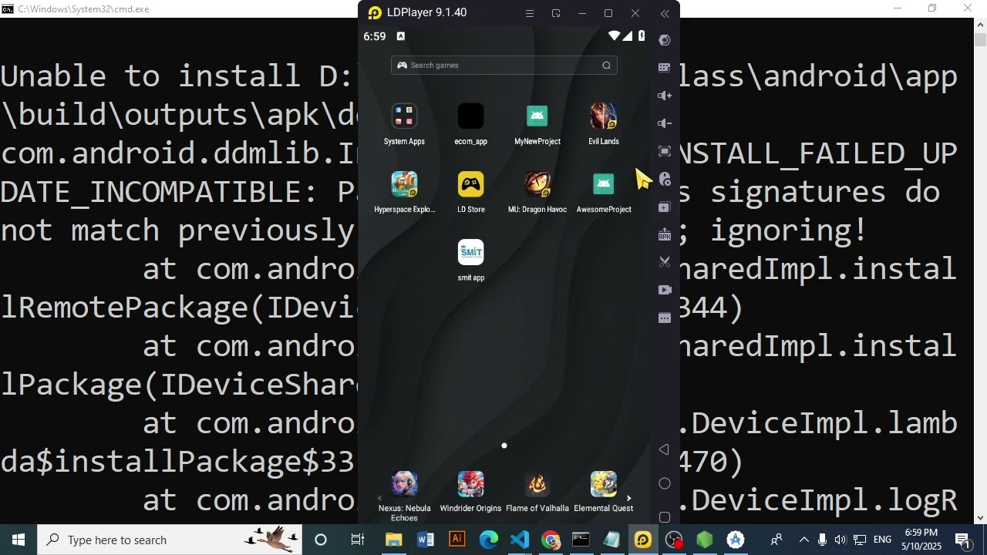Screen dimensions: 987x555
Task: Click scroll up arrow in cmd window scrollbar
Action: click(980, 24)
